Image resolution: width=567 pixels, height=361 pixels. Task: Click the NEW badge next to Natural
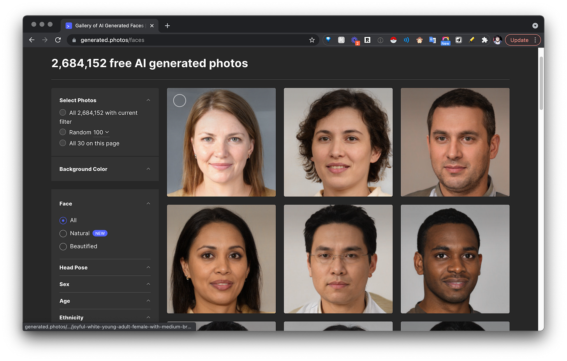(x=100, y=233)
